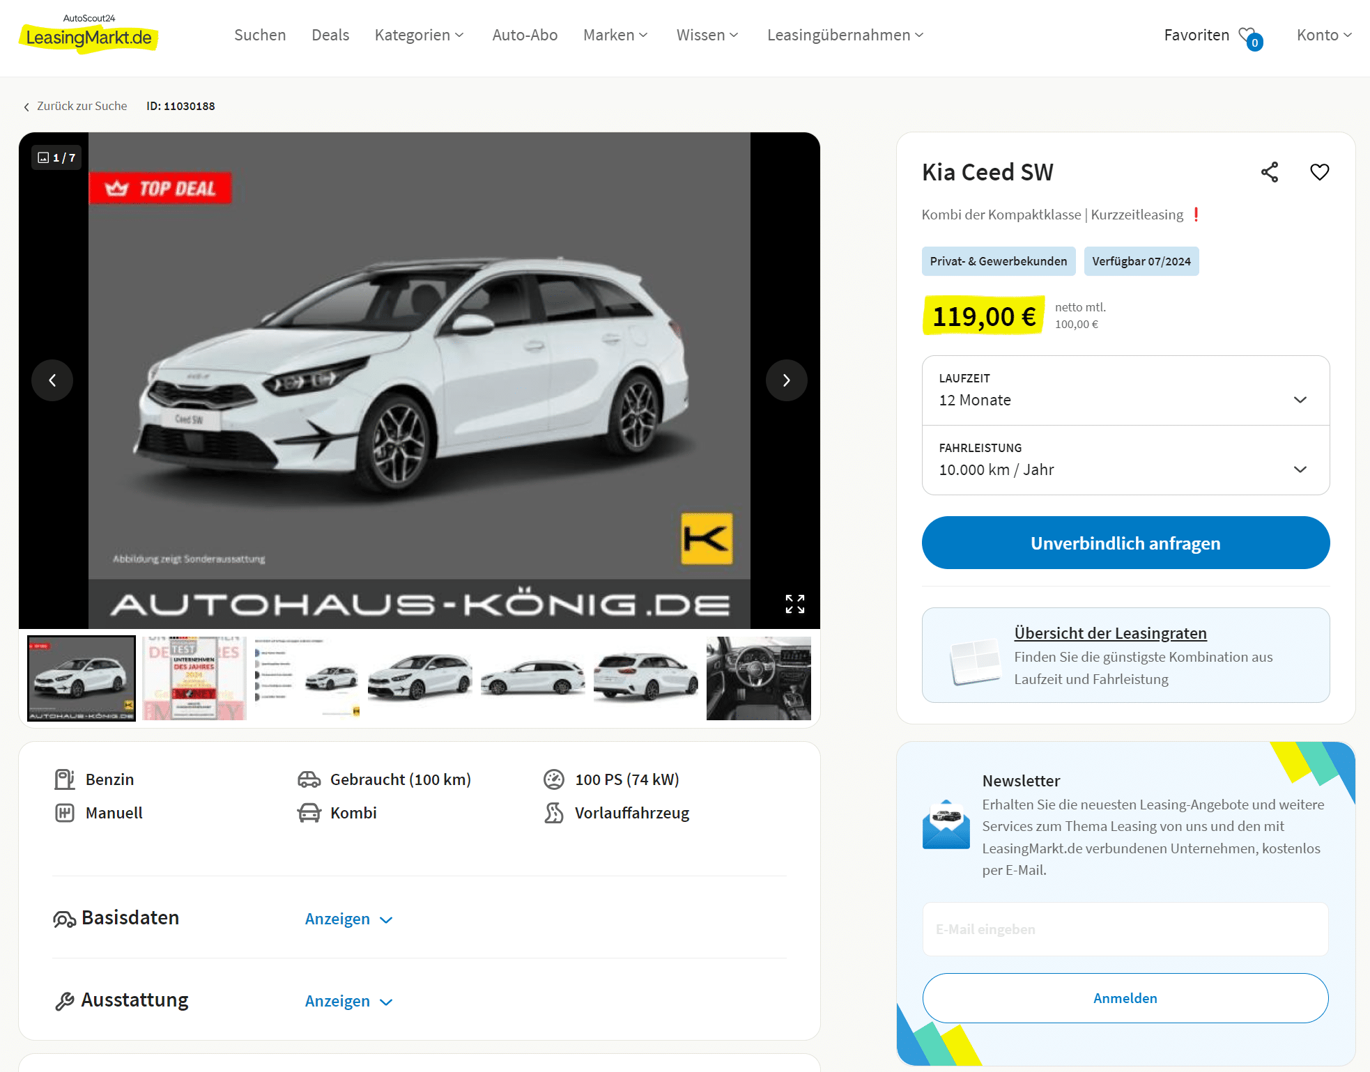Click red exclamation mark beside Kurzzeitleasing
Image resolution: width=1370 pixels, height=1072 pixels.
pos(1196,215)
